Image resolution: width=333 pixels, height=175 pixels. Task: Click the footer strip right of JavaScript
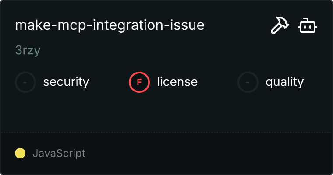(x=210, y=153)
